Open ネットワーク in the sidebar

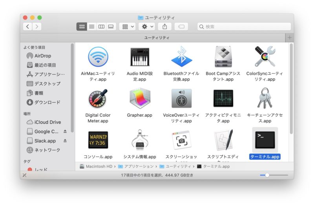point(43,150)
